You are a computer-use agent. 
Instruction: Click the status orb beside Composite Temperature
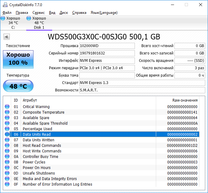(x=7, y=112)
